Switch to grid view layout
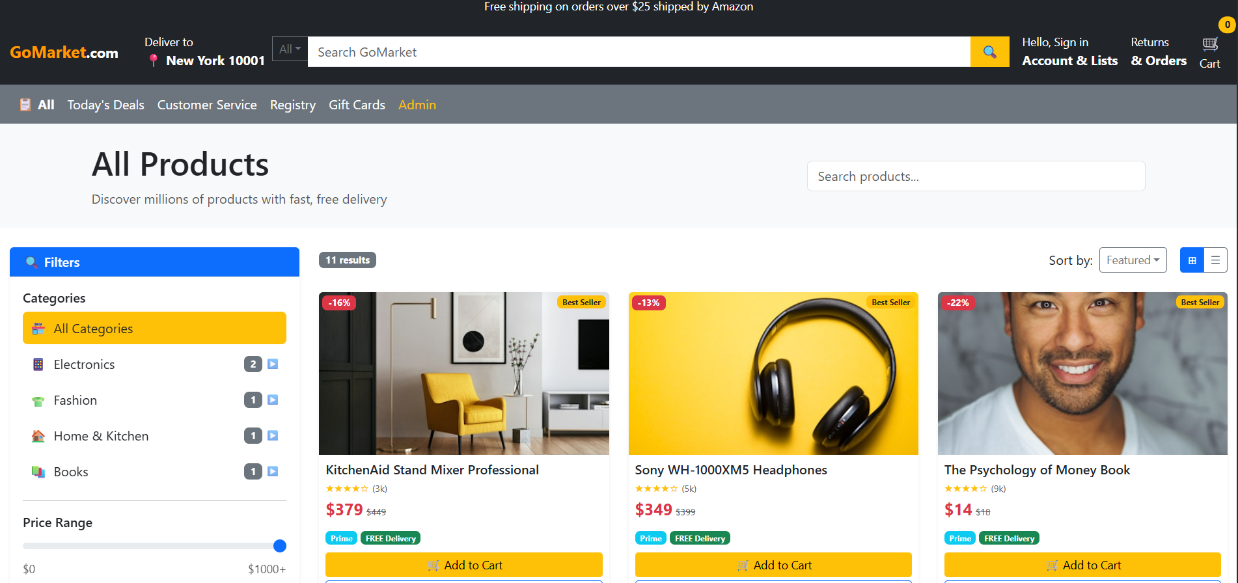The height and width of the screenshot is (583, 1238). [x=1192, y=260]
